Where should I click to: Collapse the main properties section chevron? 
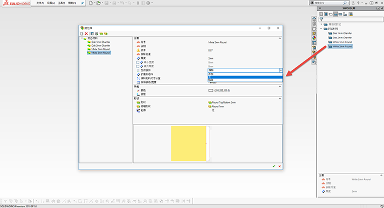tap(280, 38)
